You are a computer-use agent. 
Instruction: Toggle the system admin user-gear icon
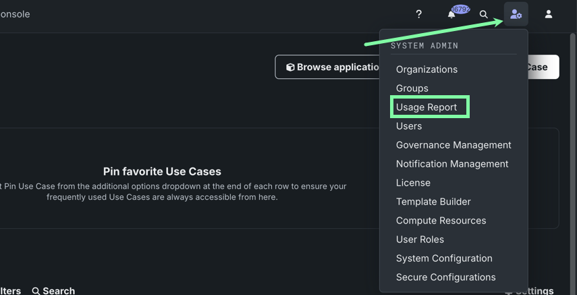(516, 14)
